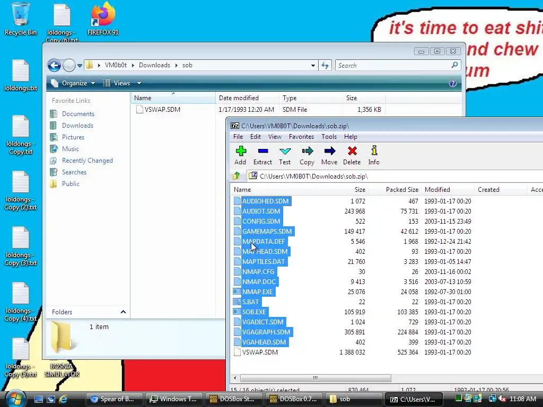Open Music in Favorite Links
The image size is (543, 407).
coord(71,149)
